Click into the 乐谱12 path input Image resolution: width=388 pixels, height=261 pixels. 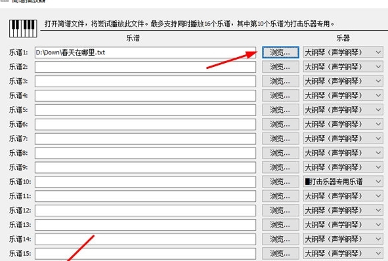point(145,211)
